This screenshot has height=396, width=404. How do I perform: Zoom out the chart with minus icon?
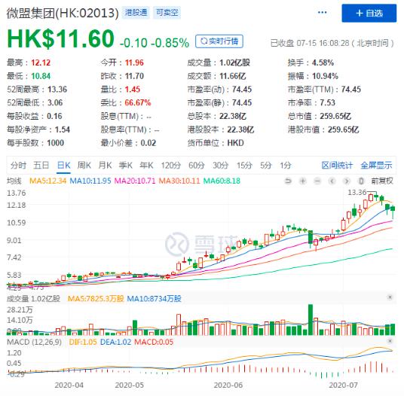point(317,181)
